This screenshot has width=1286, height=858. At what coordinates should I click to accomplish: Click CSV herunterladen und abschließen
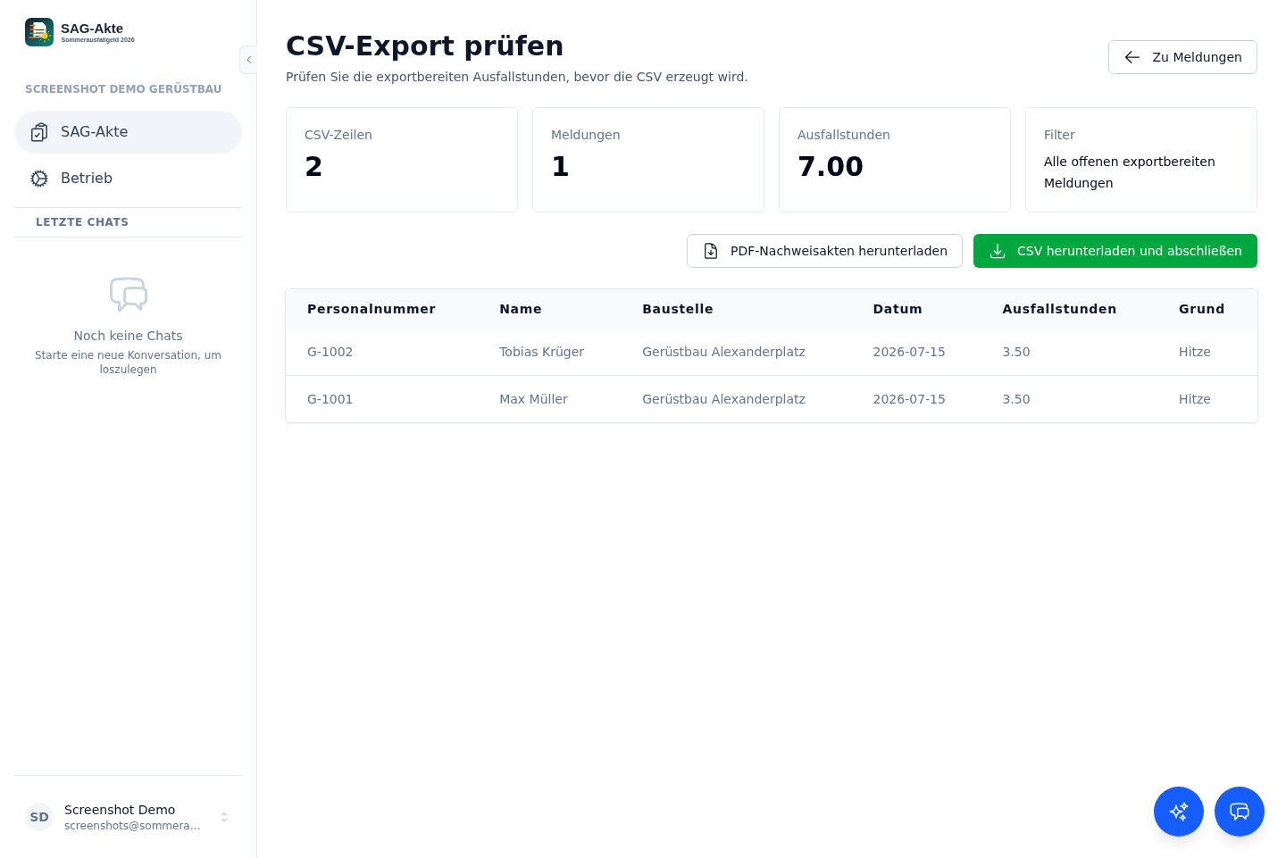(x=1115, y=251)
